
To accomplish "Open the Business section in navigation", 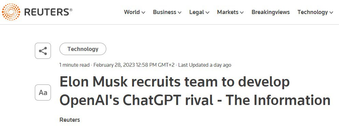I will point(164,12).
